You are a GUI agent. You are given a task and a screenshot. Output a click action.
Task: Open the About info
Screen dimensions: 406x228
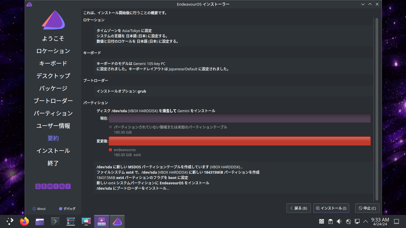39,209
